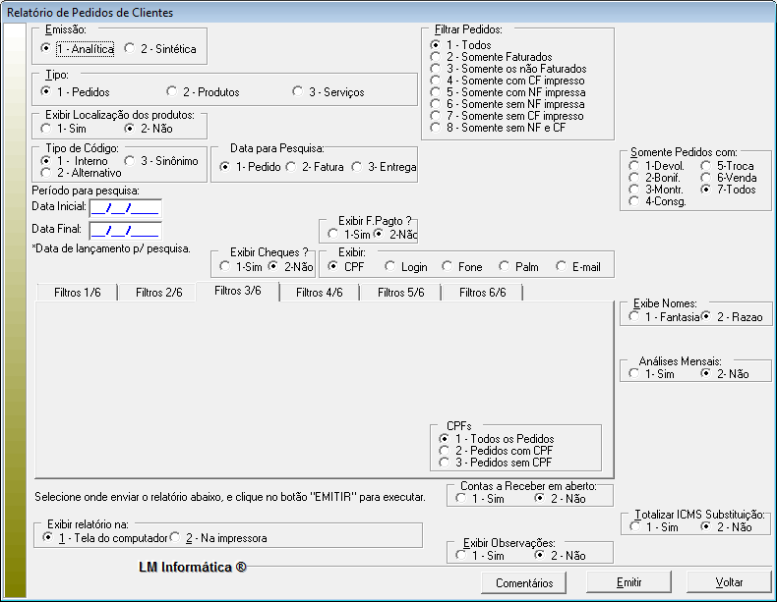Choose '6-Venda' under Somente Pedidos com
This screenshot has height=602, width=777.
[706, 178]
